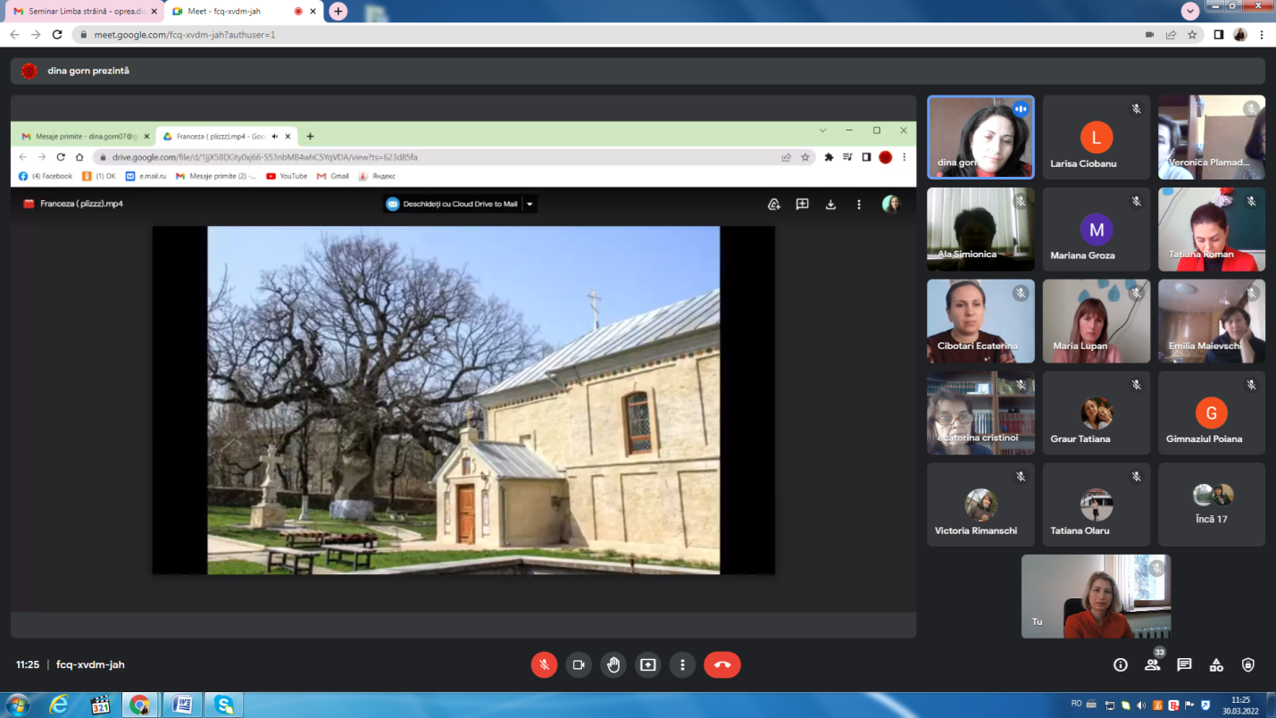Expand the Încă 17 participants tile
This screenshot has height=718, width=1276.
1212,505
